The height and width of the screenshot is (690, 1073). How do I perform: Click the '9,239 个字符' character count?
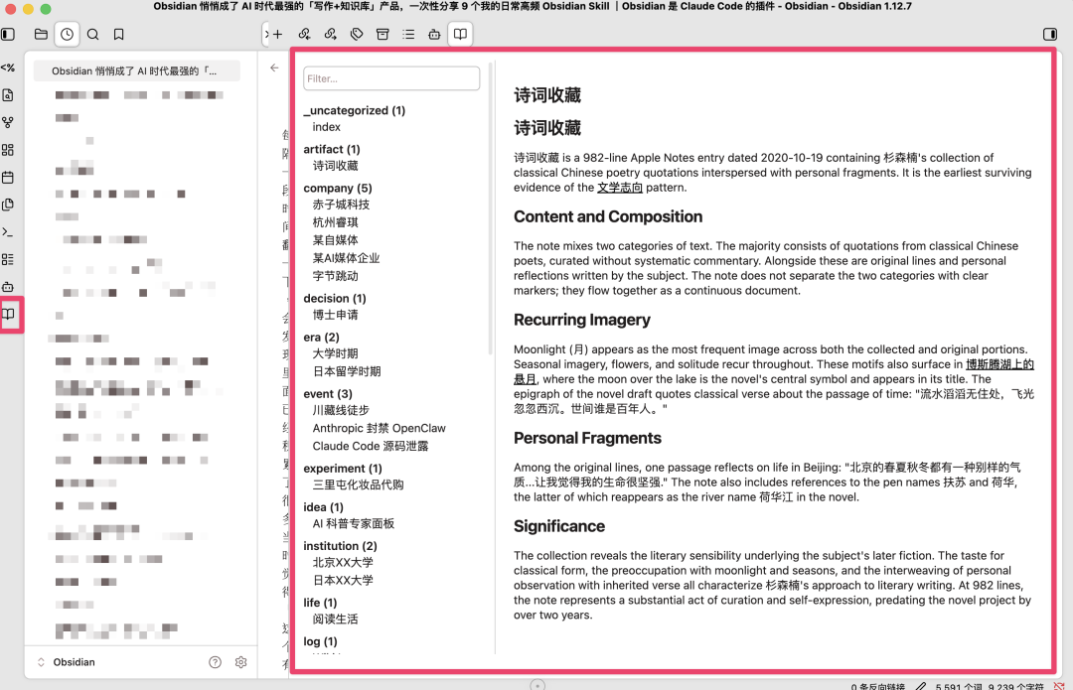[x=1015, y=686]
